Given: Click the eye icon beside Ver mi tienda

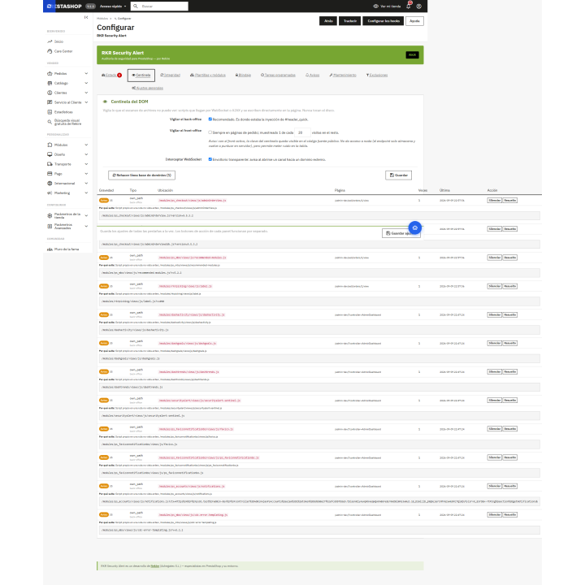Looking at the screenshot, I should (375, 6).
